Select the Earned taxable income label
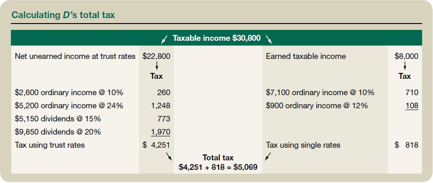 click(306, 56)
